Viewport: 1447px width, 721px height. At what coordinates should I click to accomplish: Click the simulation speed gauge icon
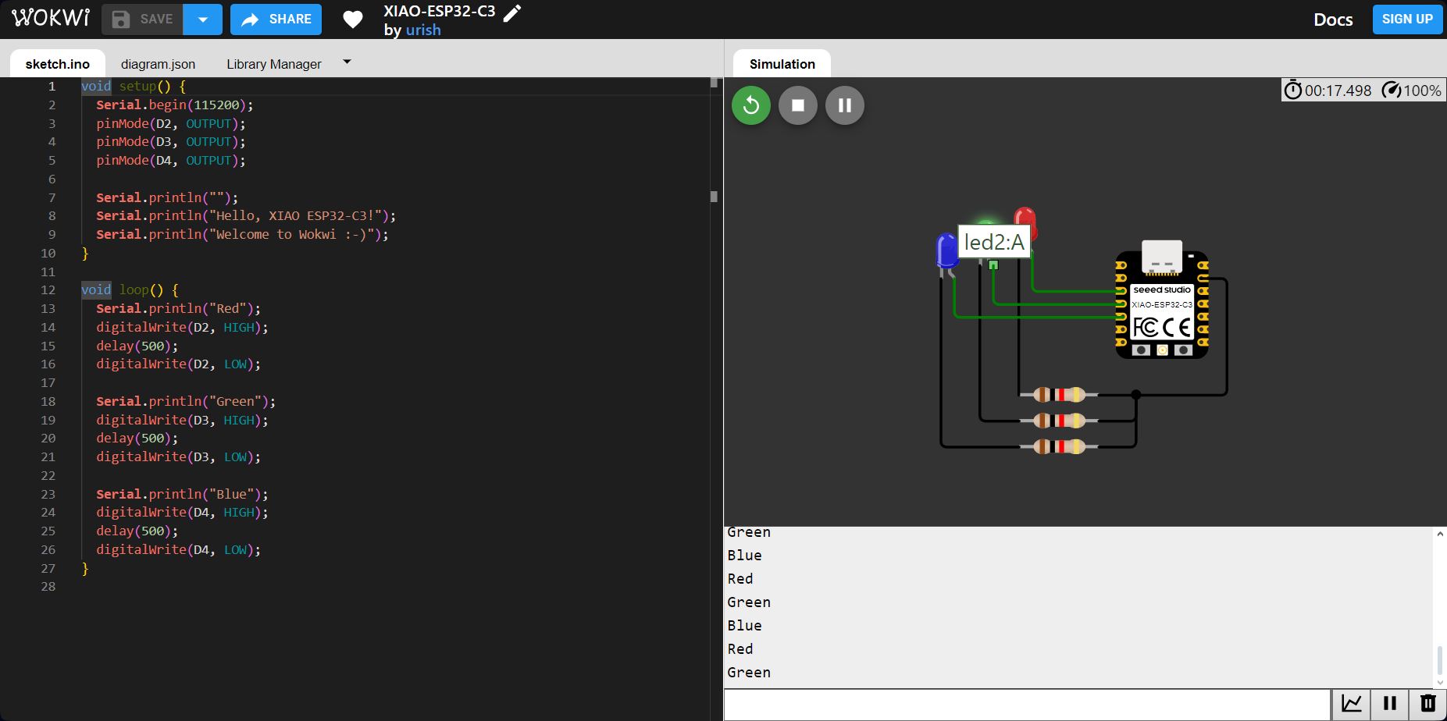pos(1391,90)
